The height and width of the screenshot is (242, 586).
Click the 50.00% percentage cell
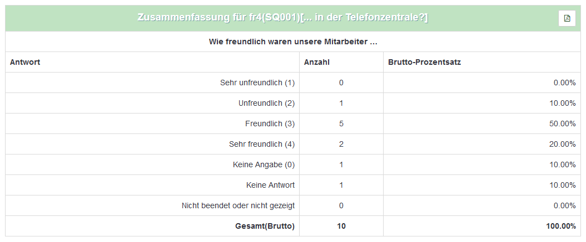coord(562,123)
